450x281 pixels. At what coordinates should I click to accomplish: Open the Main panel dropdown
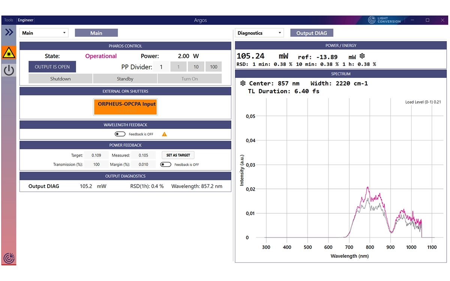point(44,33)
